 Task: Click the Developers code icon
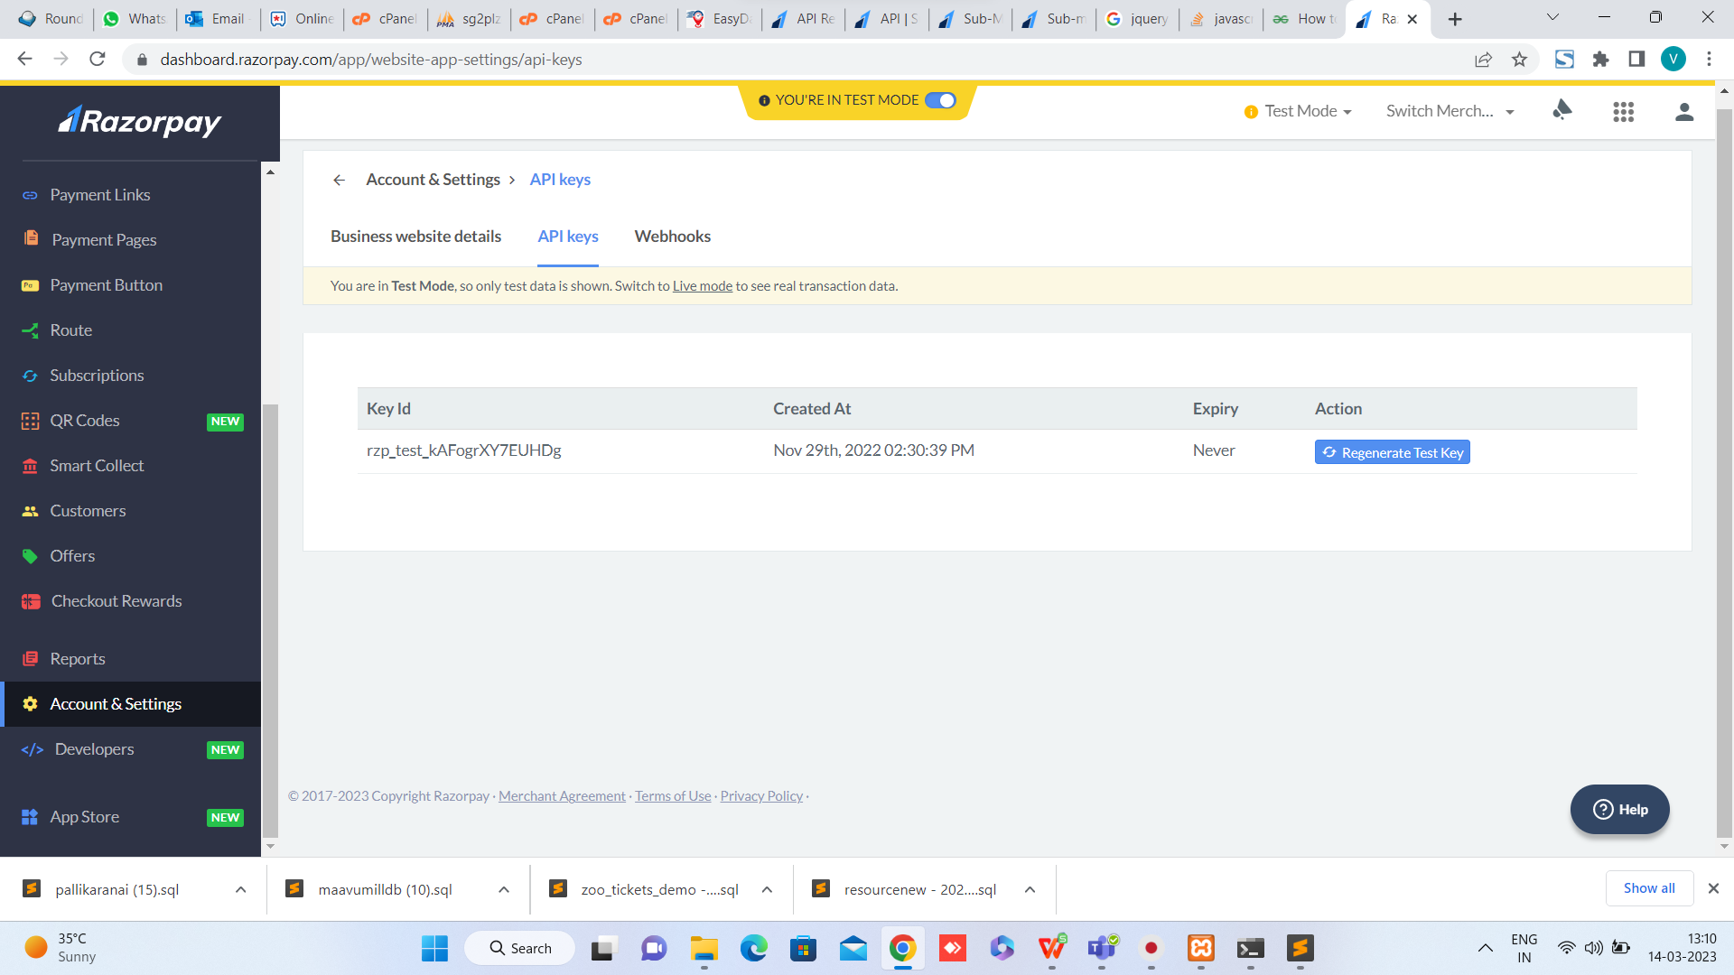click(x=33, y=749)
